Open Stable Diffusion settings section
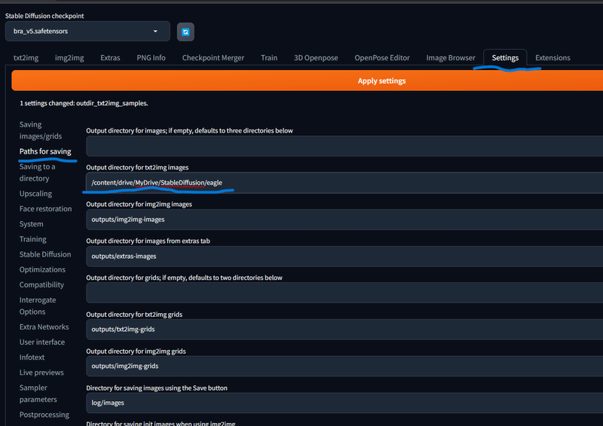The height and width of the screenshot is (426, 603). tap(45, 254)
